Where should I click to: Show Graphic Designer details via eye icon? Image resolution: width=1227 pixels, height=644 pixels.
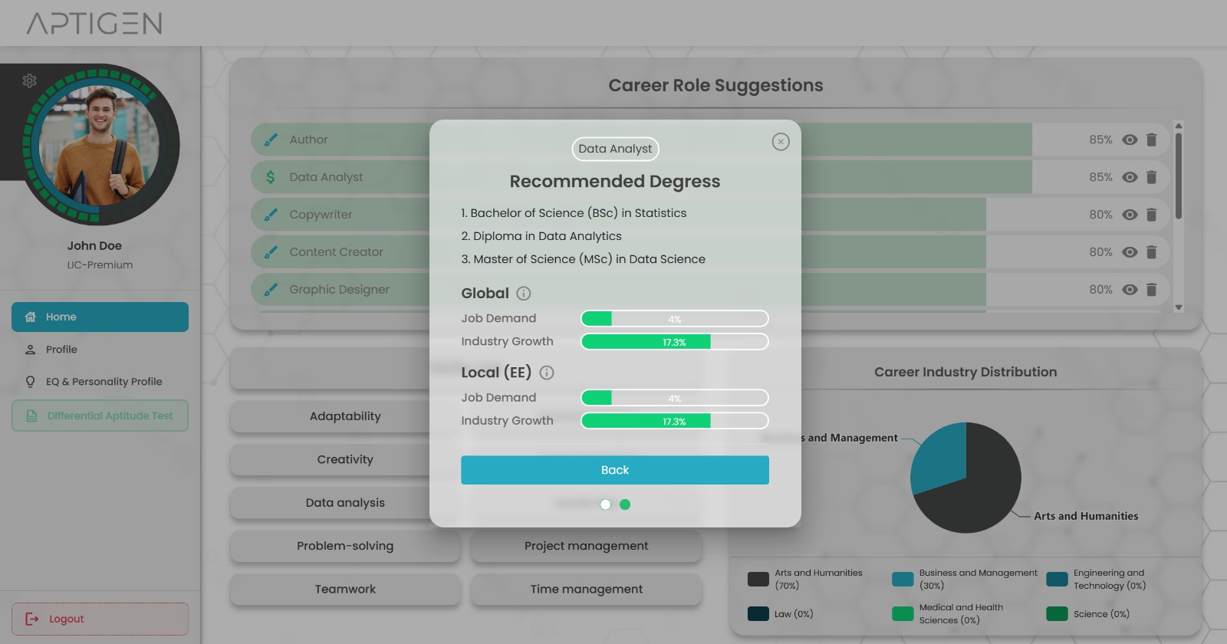point(1130,290)
